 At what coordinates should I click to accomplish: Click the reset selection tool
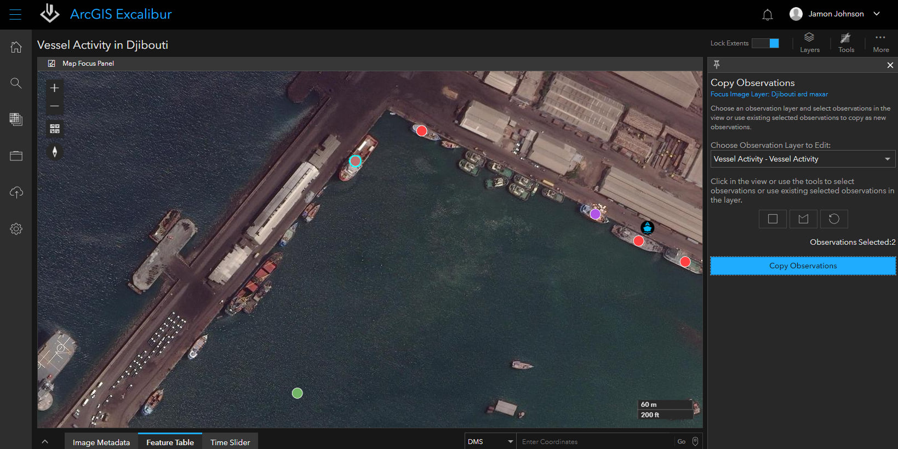(834, 219)
